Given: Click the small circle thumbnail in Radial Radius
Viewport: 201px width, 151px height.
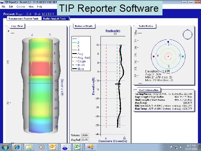Looking at the screenshot, I should (188, 34).
